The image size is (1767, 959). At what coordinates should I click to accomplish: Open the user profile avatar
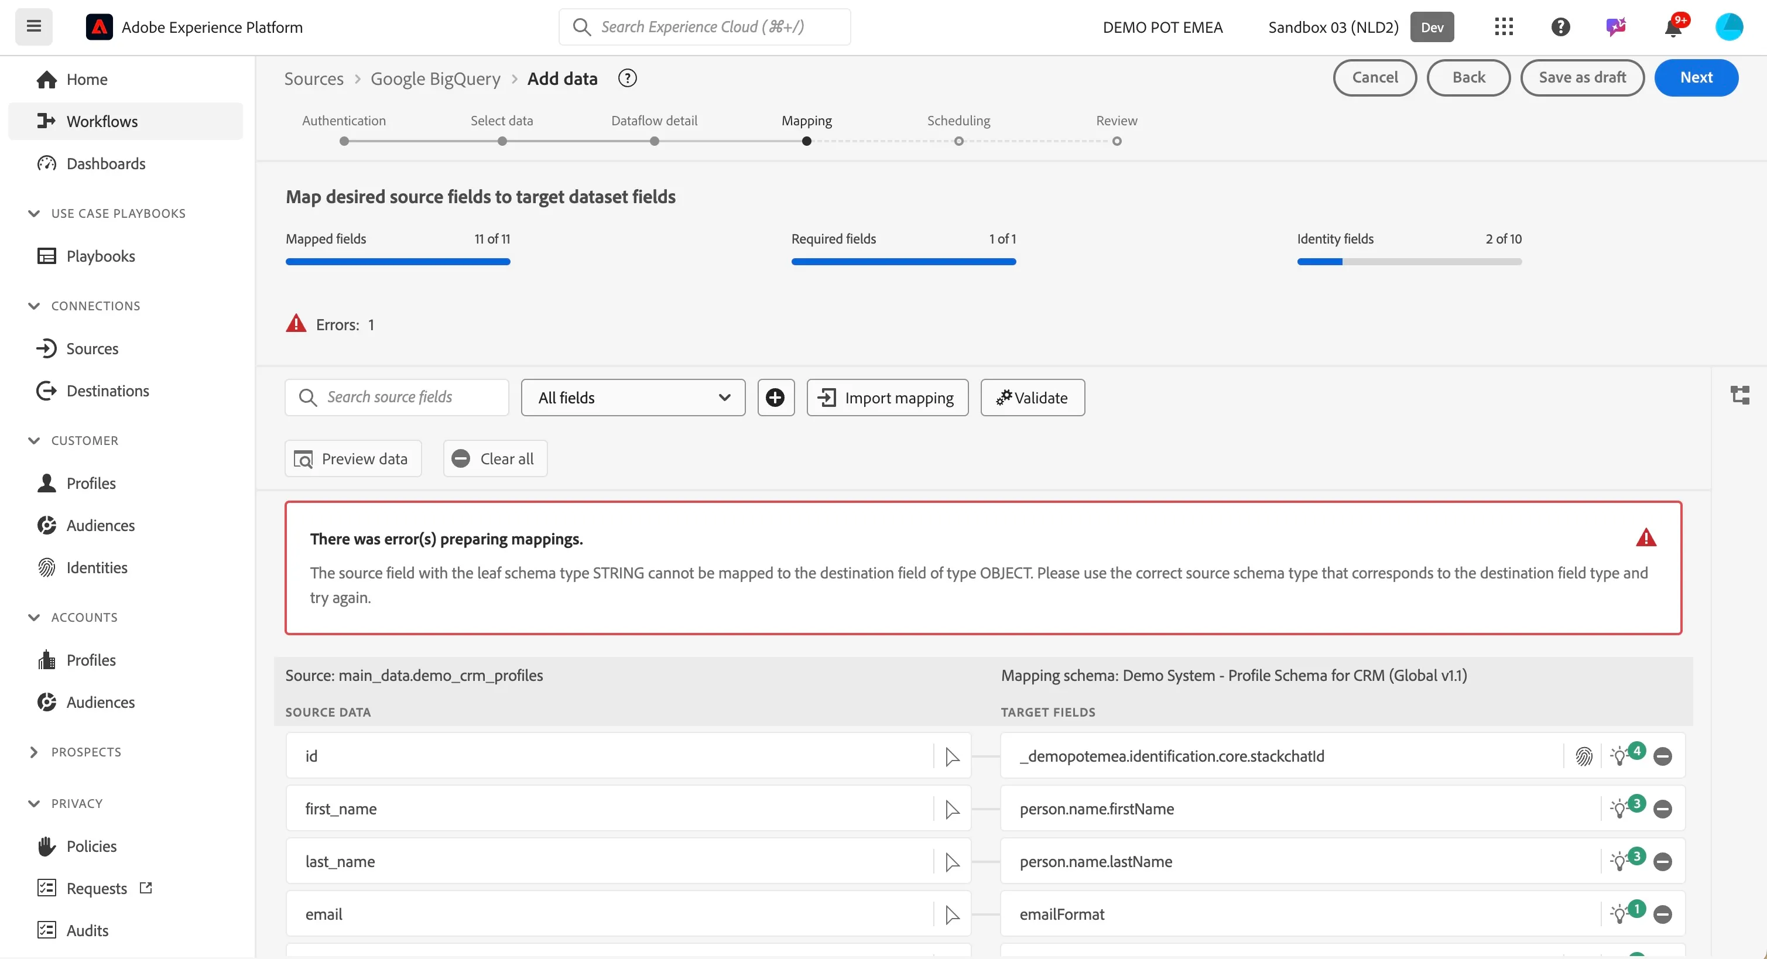pyautogui.click(x=1730, y=27)
